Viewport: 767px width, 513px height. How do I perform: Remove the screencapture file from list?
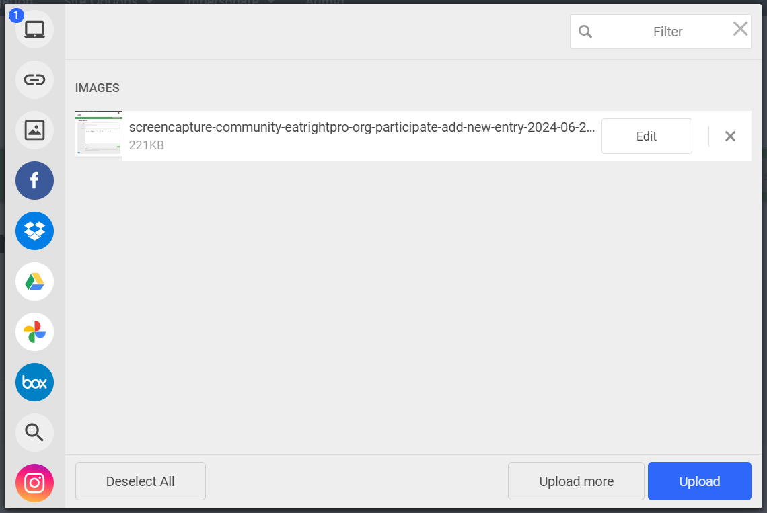pyautogui.click(x=730, y=136)
